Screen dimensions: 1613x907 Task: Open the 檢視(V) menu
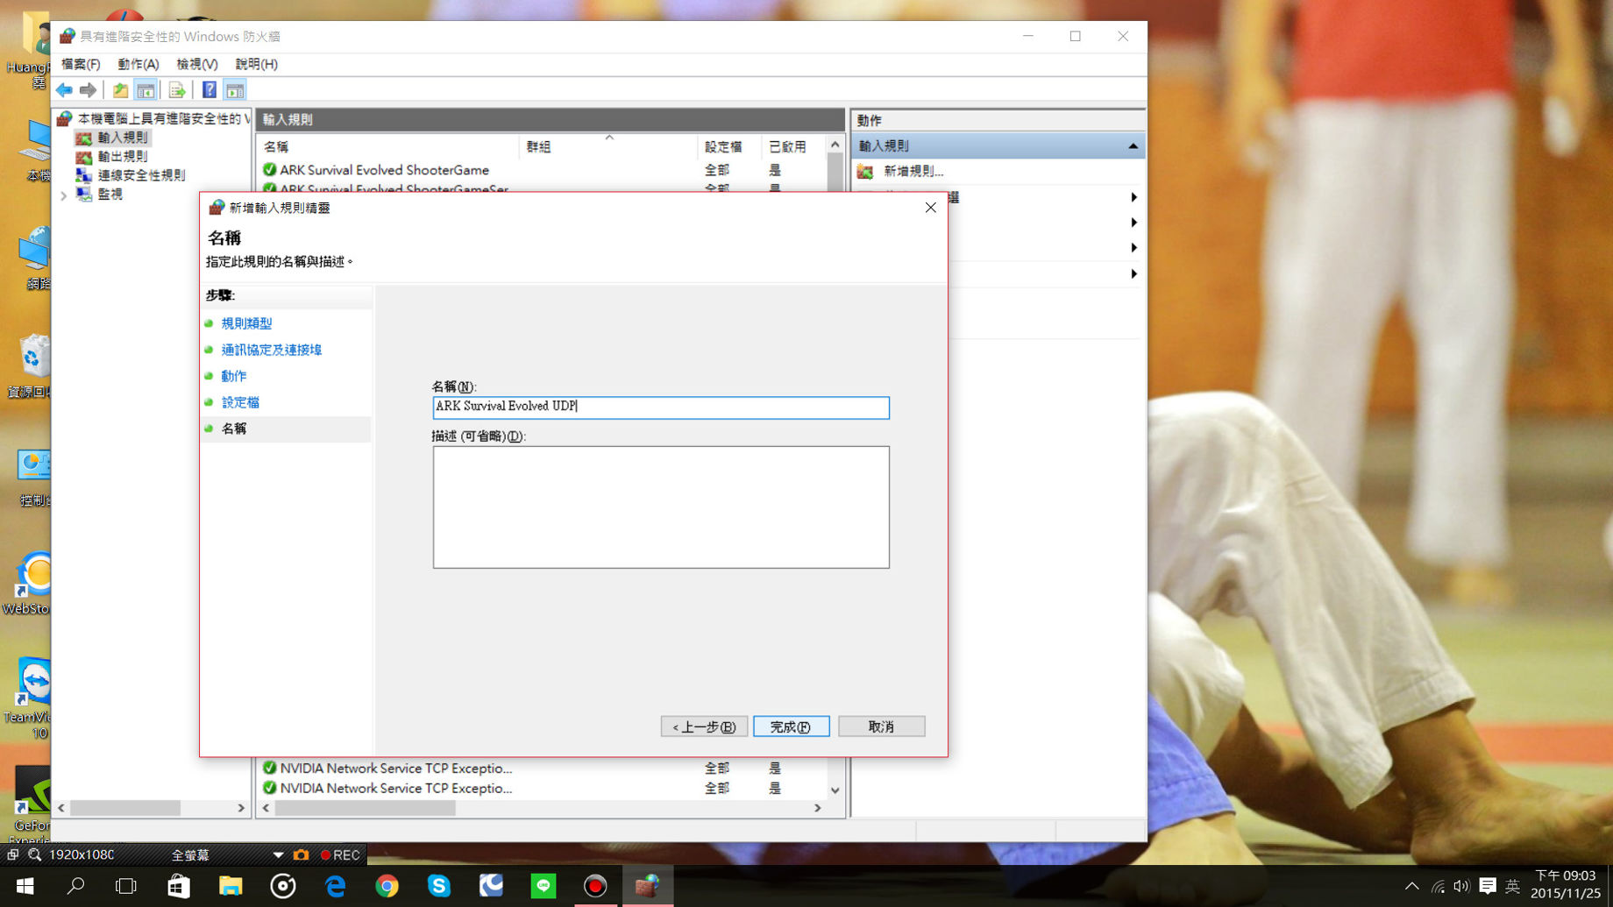(197, 64)
